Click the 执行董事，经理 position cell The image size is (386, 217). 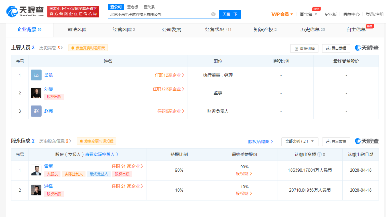[218, 75]
